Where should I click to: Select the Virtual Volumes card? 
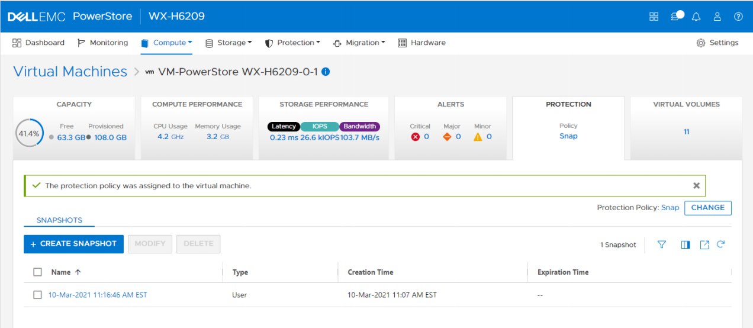(x=686, y=128)
